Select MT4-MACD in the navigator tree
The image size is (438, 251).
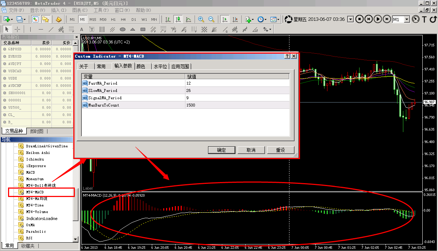click(35, 192)
